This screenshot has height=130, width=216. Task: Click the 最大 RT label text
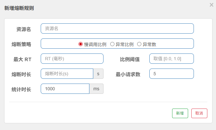coord(22,59)
